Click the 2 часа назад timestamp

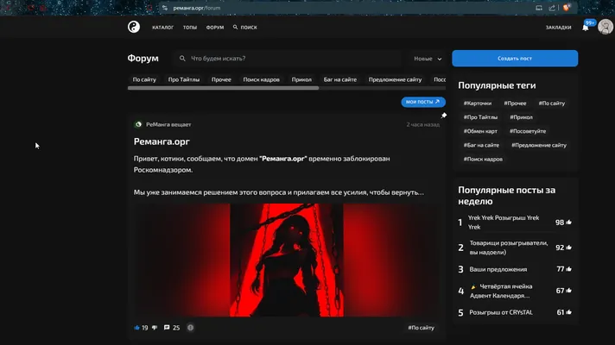click(423, 124)
